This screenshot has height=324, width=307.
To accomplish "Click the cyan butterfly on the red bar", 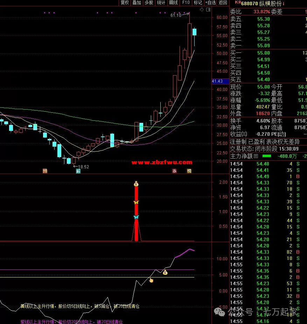I will (136, 217).
